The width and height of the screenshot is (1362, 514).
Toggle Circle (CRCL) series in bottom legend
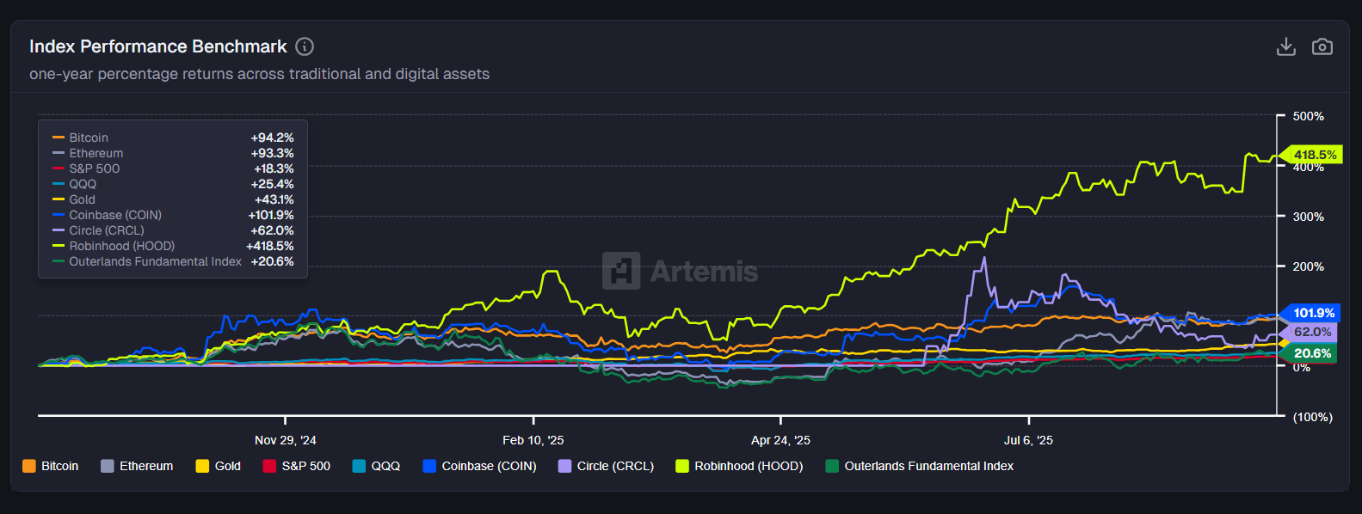tap(607, 466)
